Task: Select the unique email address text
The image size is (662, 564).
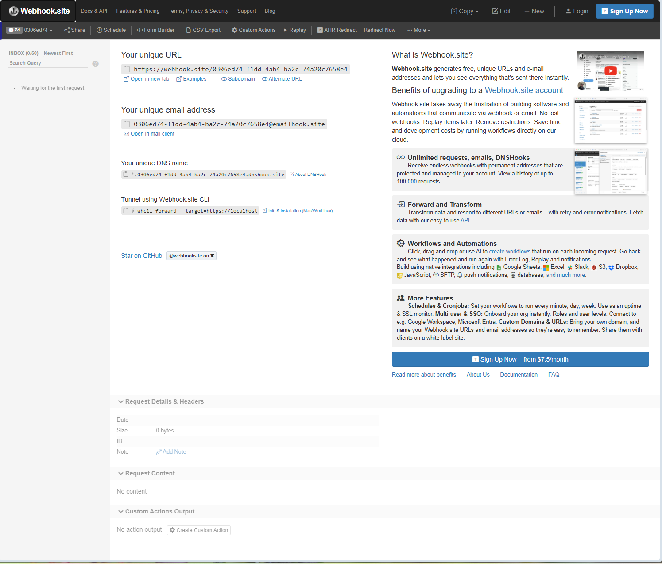Action: (229, 124)
